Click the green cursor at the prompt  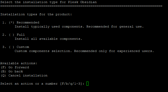(87, 84)
